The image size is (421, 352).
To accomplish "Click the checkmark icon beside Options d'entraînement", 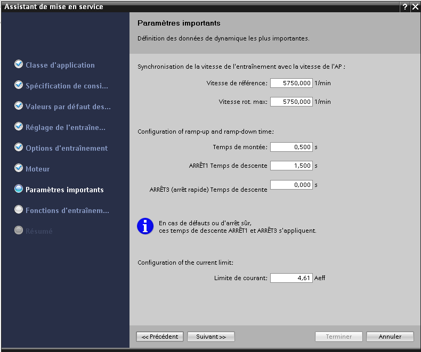I will [x=19, y=148].
